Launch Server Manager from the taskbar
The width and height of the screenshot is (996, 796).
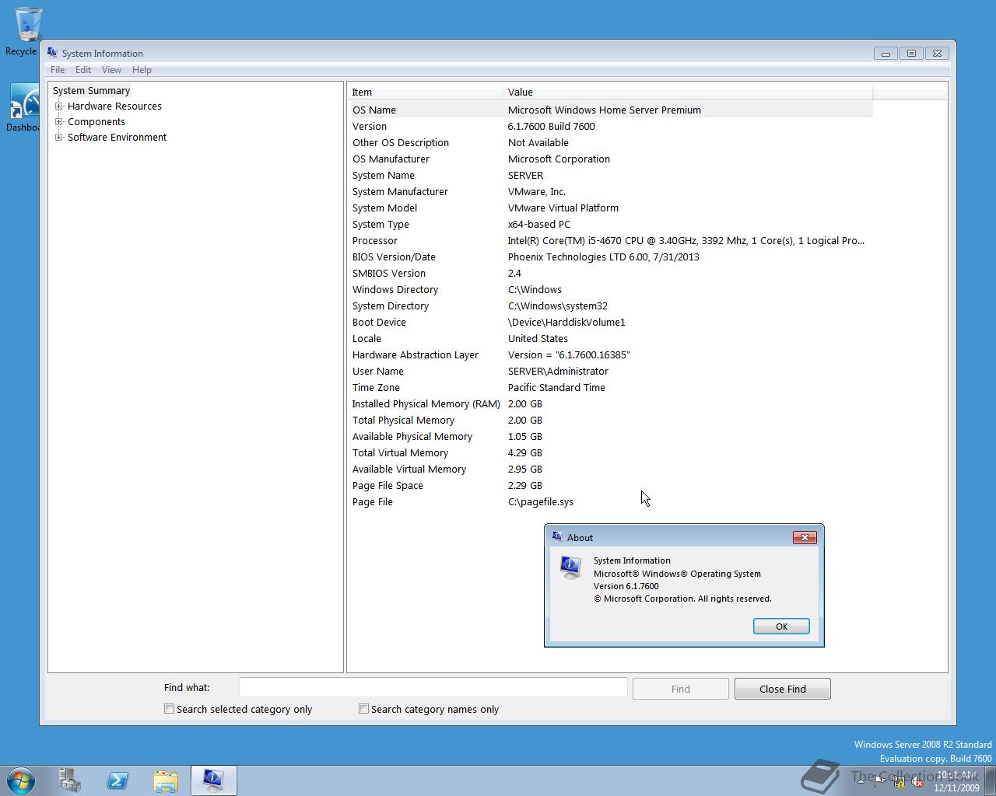click(x=70, y=780)
